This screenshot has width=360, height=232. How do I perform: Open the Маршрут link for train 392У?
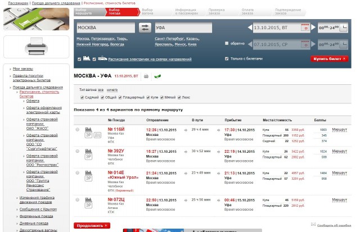tap(340, 151)
